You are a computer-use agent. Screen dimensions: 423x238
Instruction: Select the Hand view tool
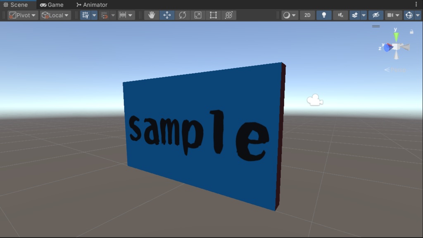pyautogui.click(x=151, y=15)
